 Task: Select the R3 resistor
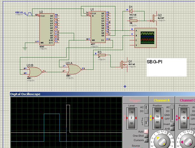(x=102, y=55)
